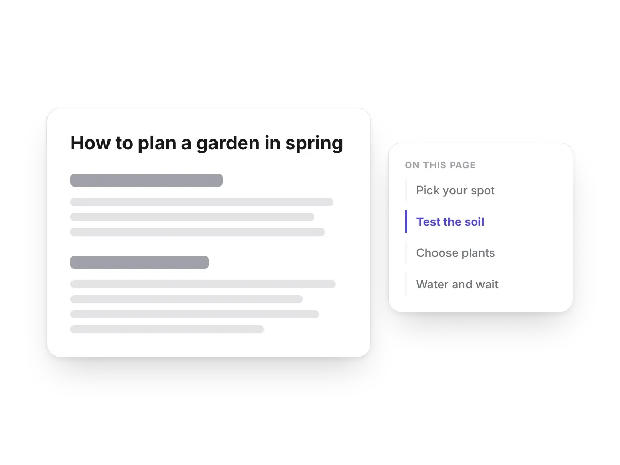Click the How to plan a garden title
The height and width of the screenshot is (465, 620).
point(207,143)
